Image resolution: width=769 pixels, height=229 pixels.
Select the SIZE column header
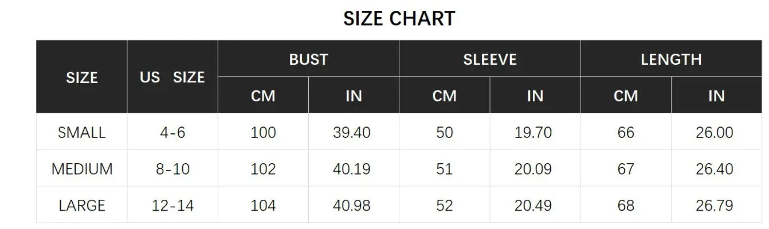[x=82, y=77]
